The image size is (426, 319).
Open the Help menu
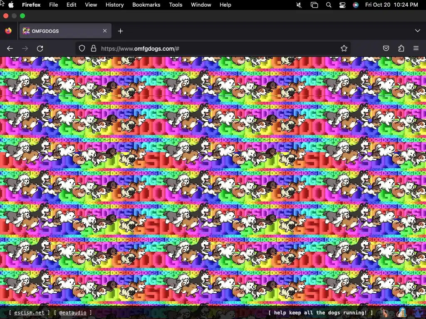click(225, 5)
